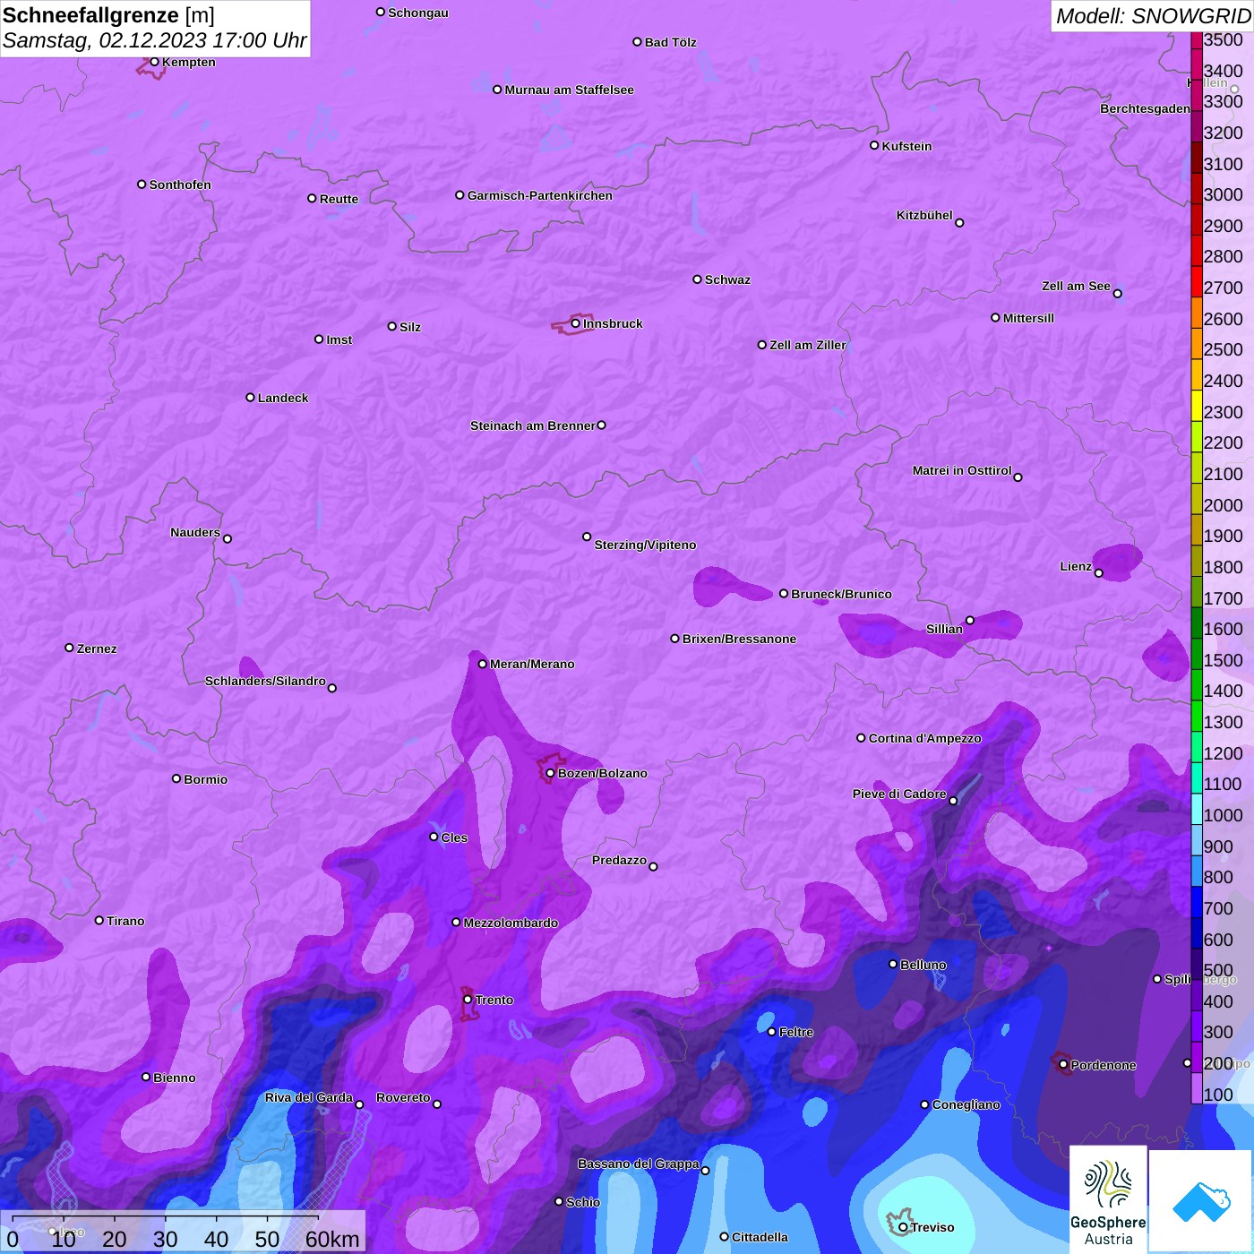Click the "60km" scale bar label
This screenshot has width=1254, height=1254.
tap(332, 1239)
